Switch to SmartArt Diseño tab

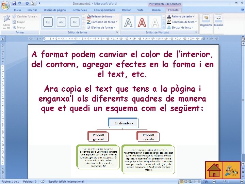[156, 10]
